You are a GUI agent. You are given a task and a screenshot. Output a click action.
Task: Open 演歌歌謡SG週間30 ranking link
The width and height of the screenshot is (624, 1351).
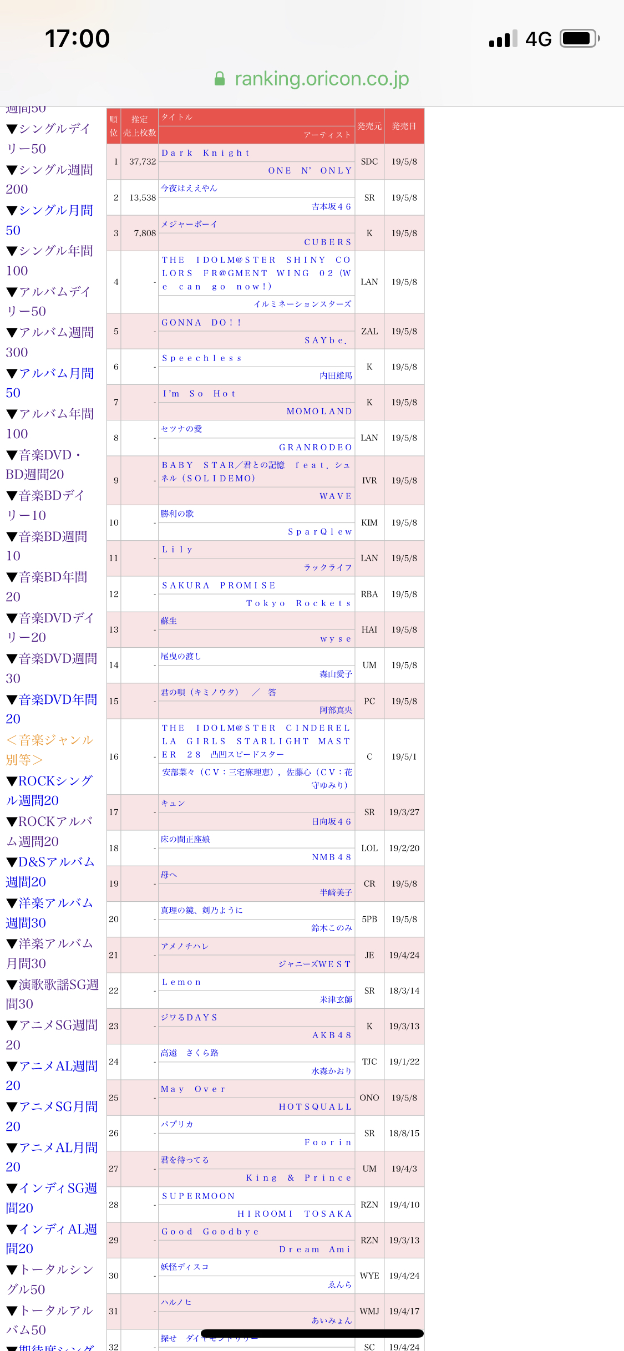coord(52,994)
